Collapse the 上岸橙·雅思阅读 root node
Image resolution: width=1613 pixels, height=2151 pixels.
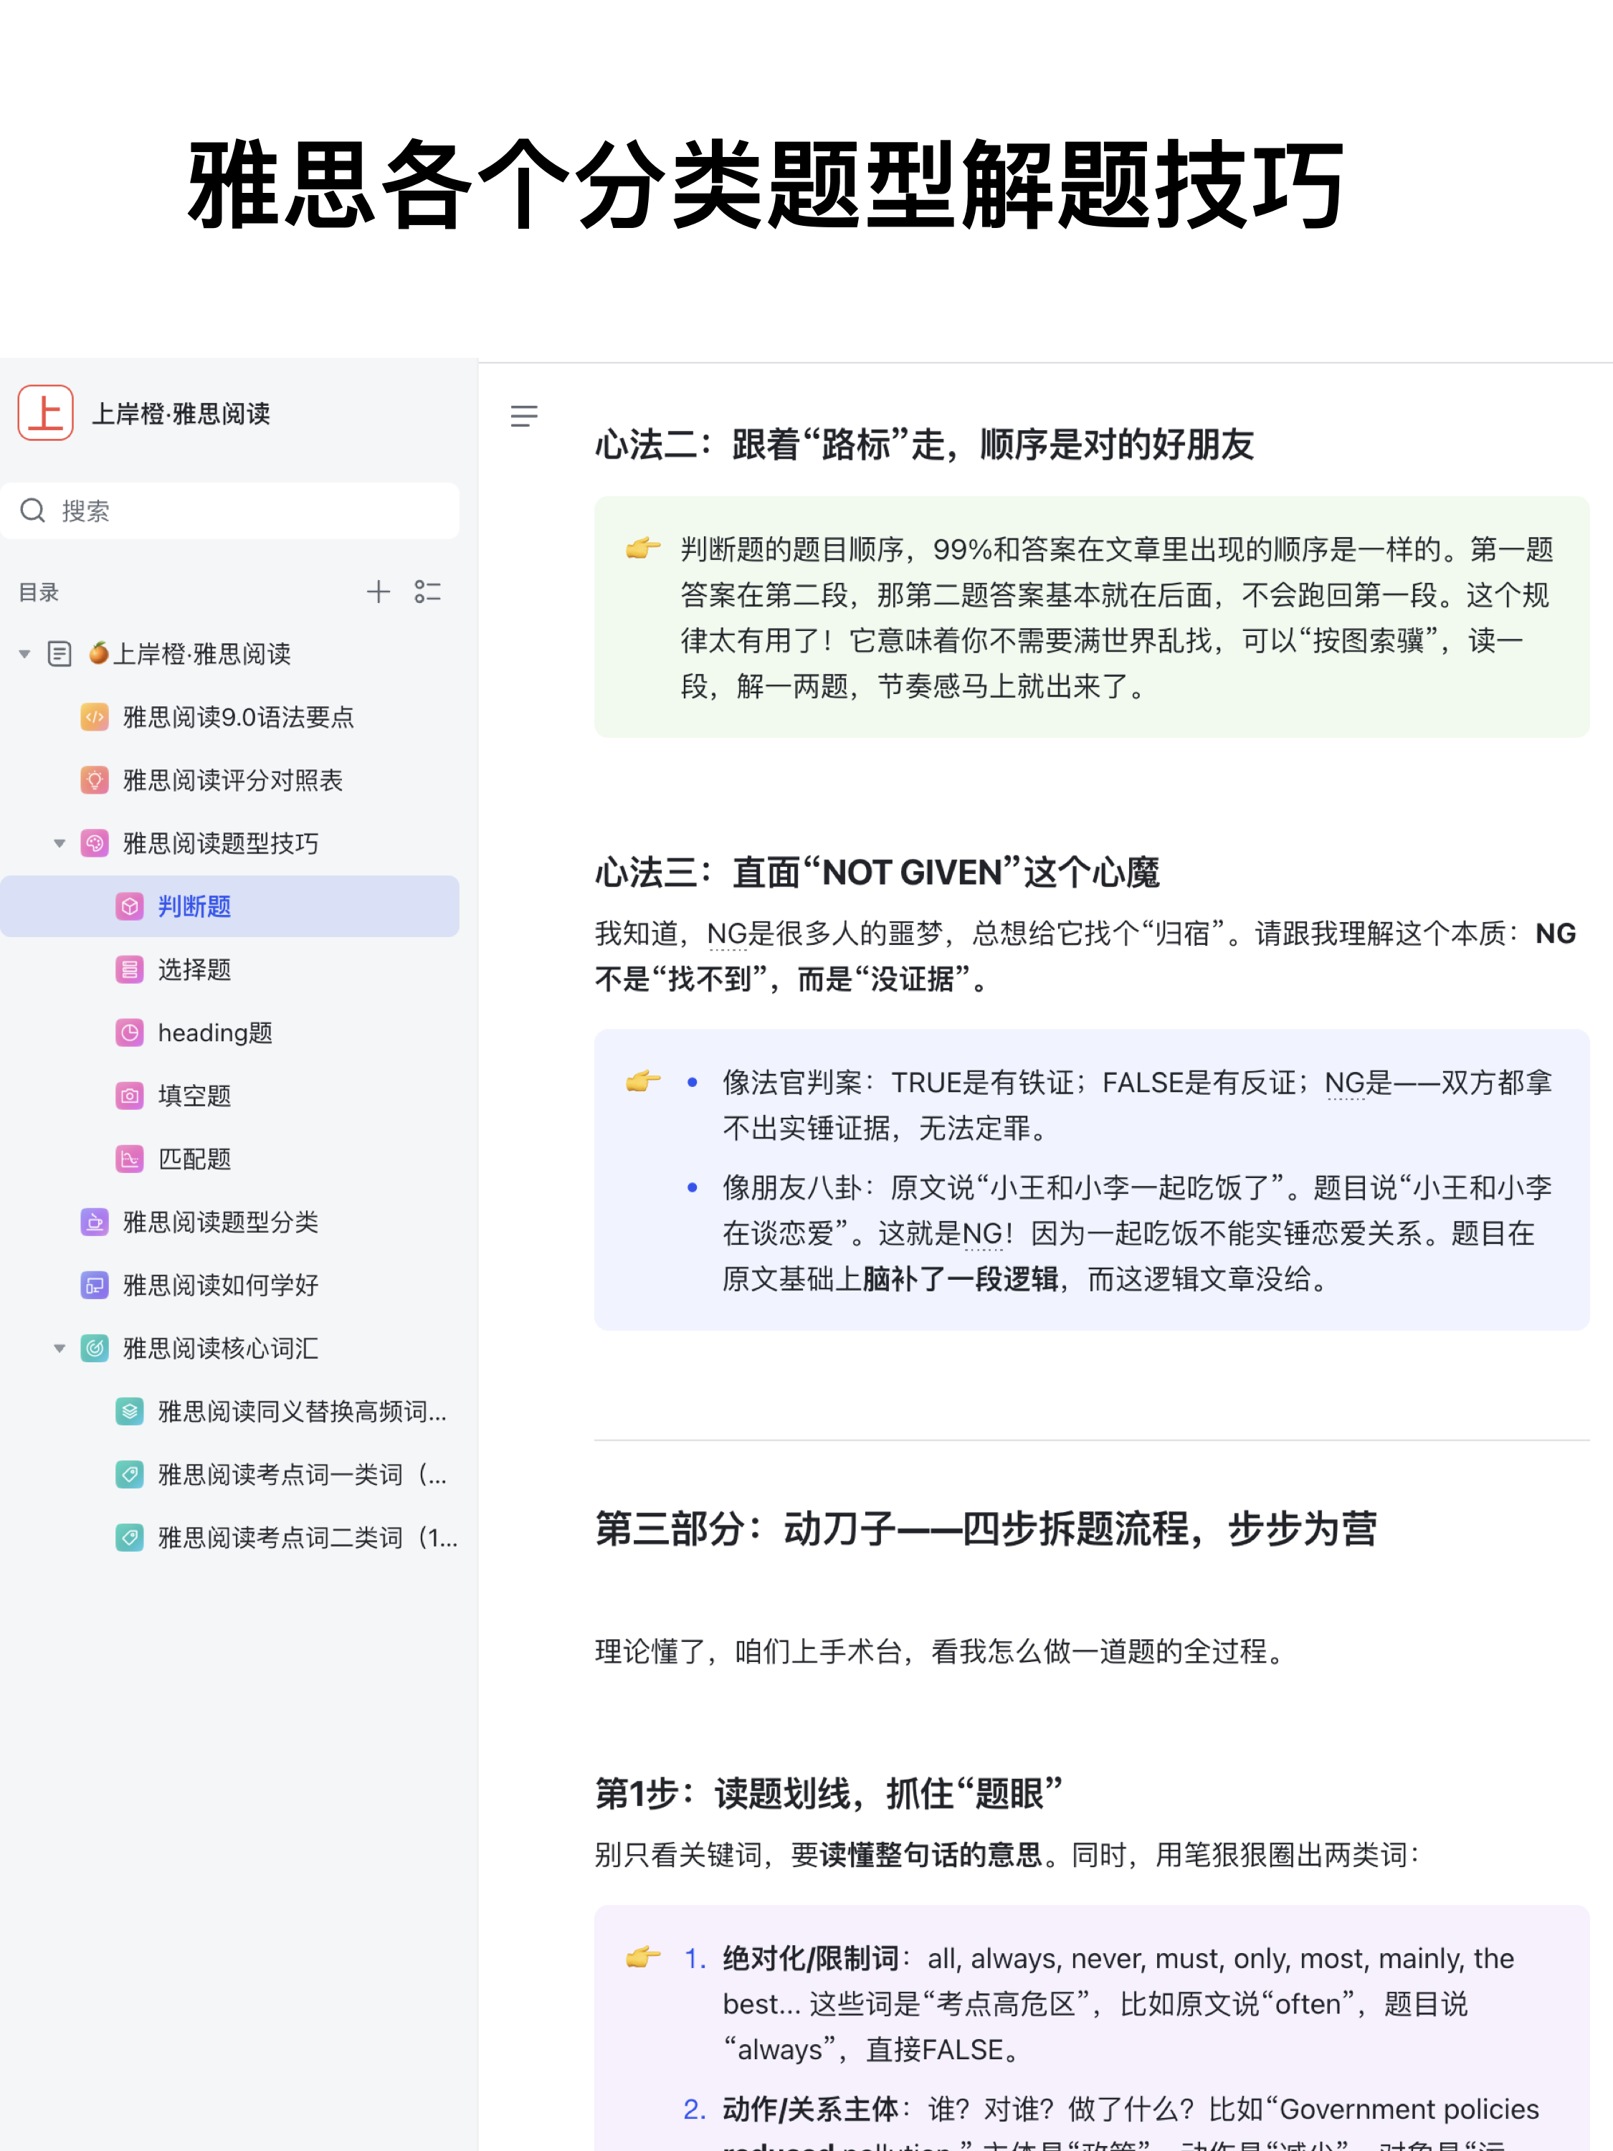[x=24, y=653]
